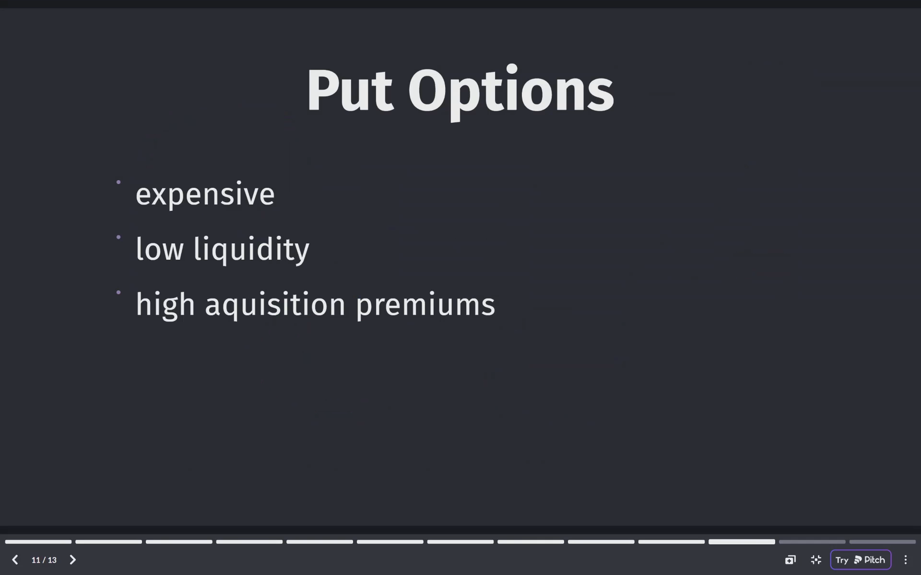
Task: Click the Try Pitch button
Action: [861, 560]
